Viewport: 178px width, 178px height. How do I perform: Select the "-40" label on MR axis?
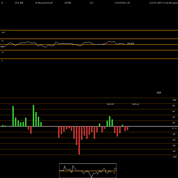click(174, 140)
